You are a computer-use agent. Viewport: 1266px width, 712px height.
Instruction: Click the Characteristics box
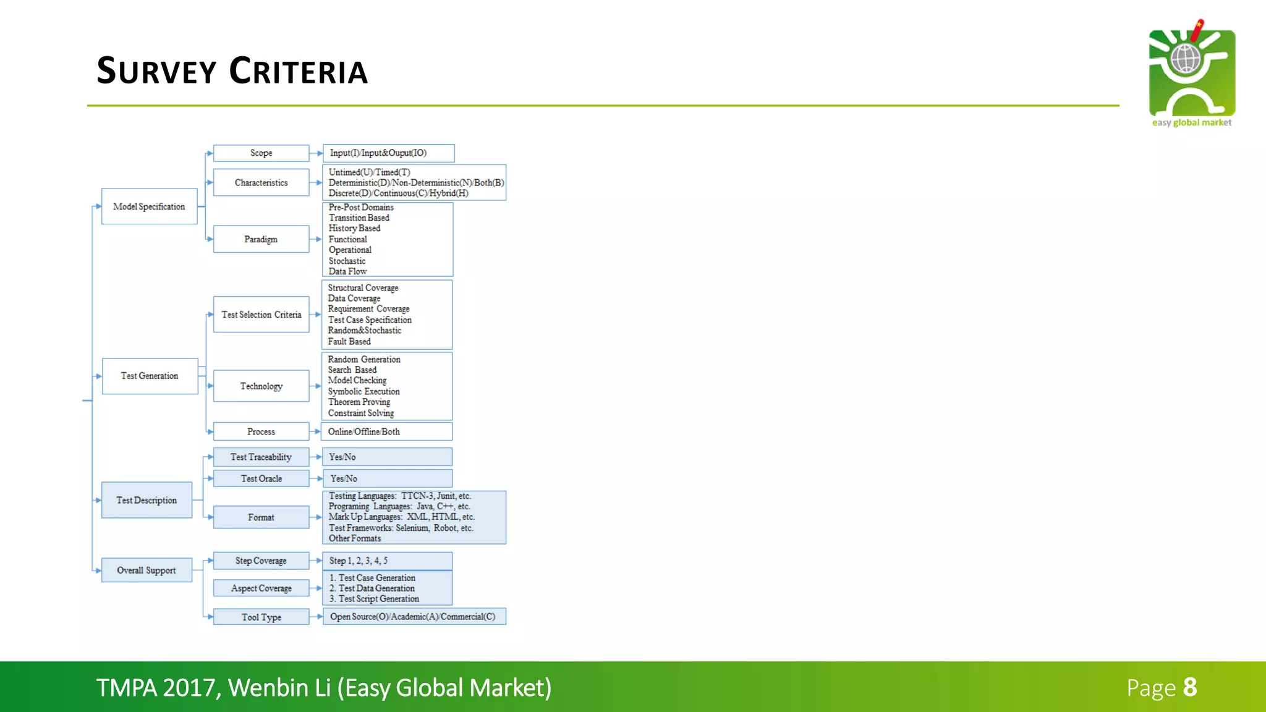pos(261,182)
